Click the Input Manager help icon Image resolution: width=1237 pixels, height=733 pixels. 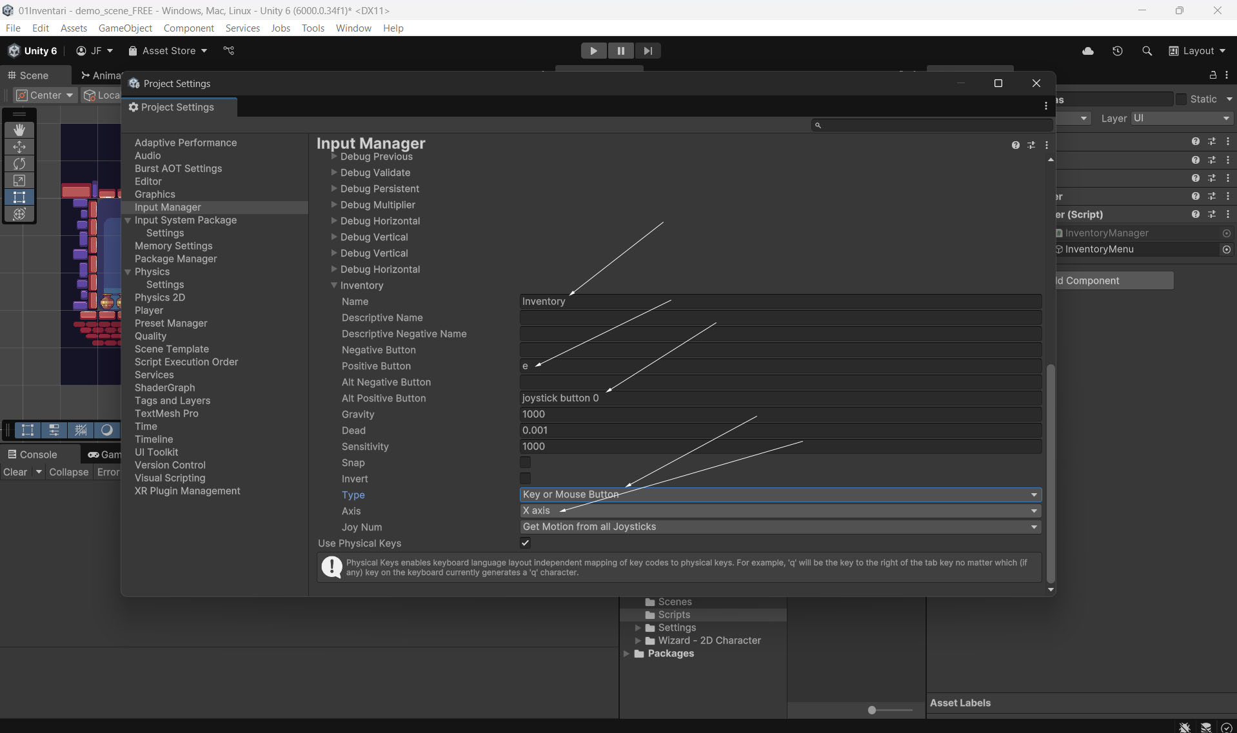(1015, 145)
